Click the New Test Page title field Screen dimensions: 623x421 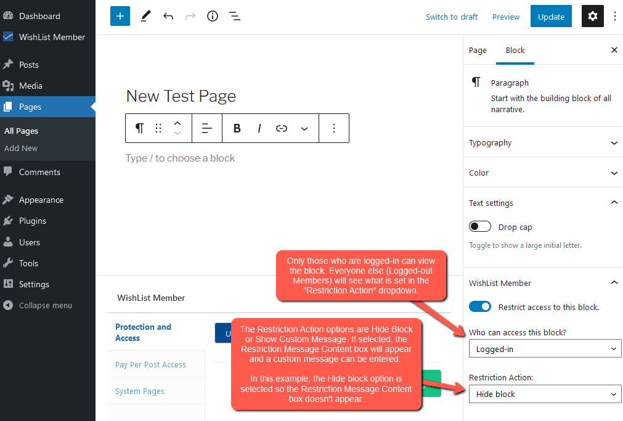(181, 96)
